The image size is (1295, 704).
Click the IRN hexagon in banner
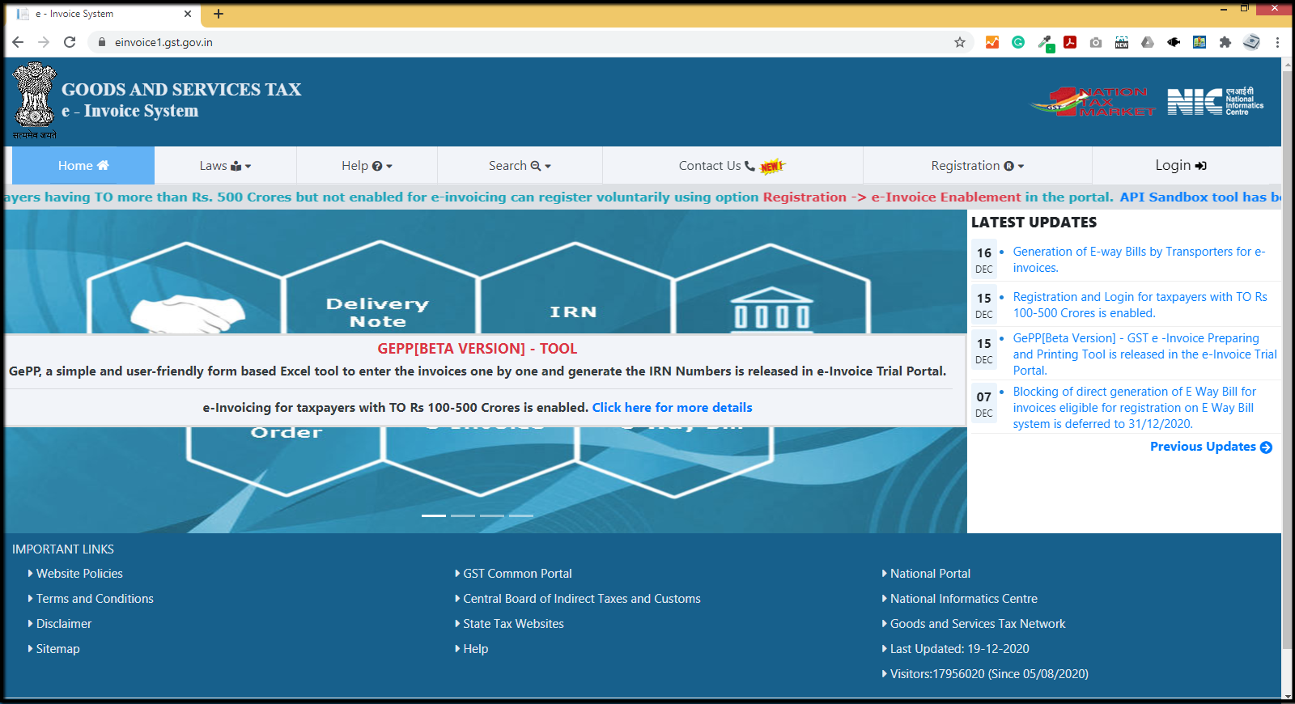pyautogui.click(x=573, y=312)
